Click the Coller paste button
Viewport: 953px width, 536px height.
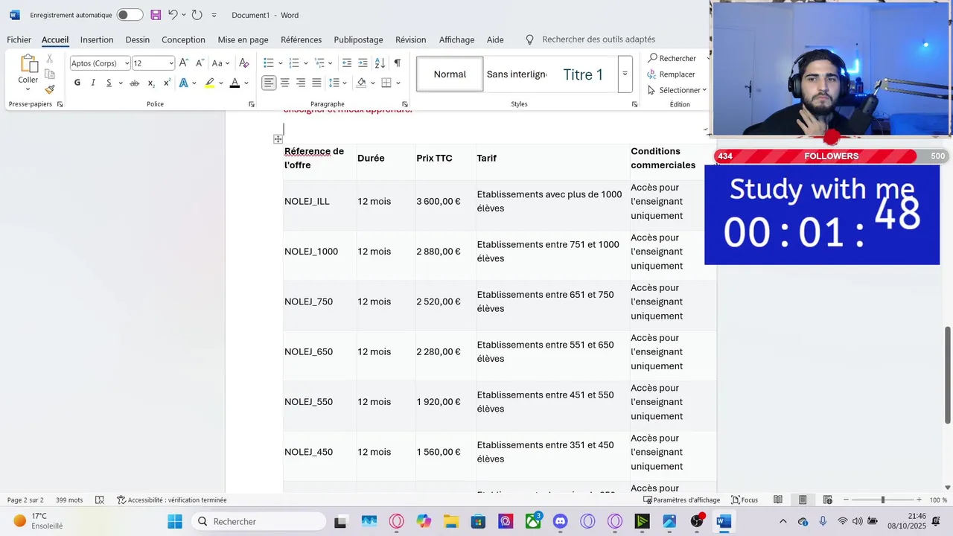pos(28,72)
